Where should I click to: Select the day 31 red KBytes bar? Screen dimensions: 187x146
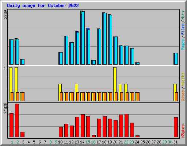pos(176,127)
